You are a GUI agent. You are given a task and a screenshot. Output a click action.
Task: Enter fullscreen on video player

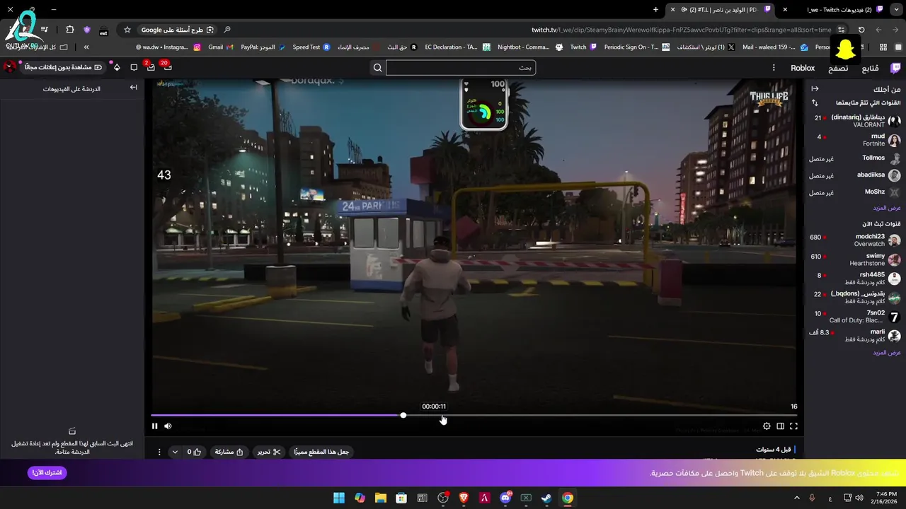(x=793, y=426)
